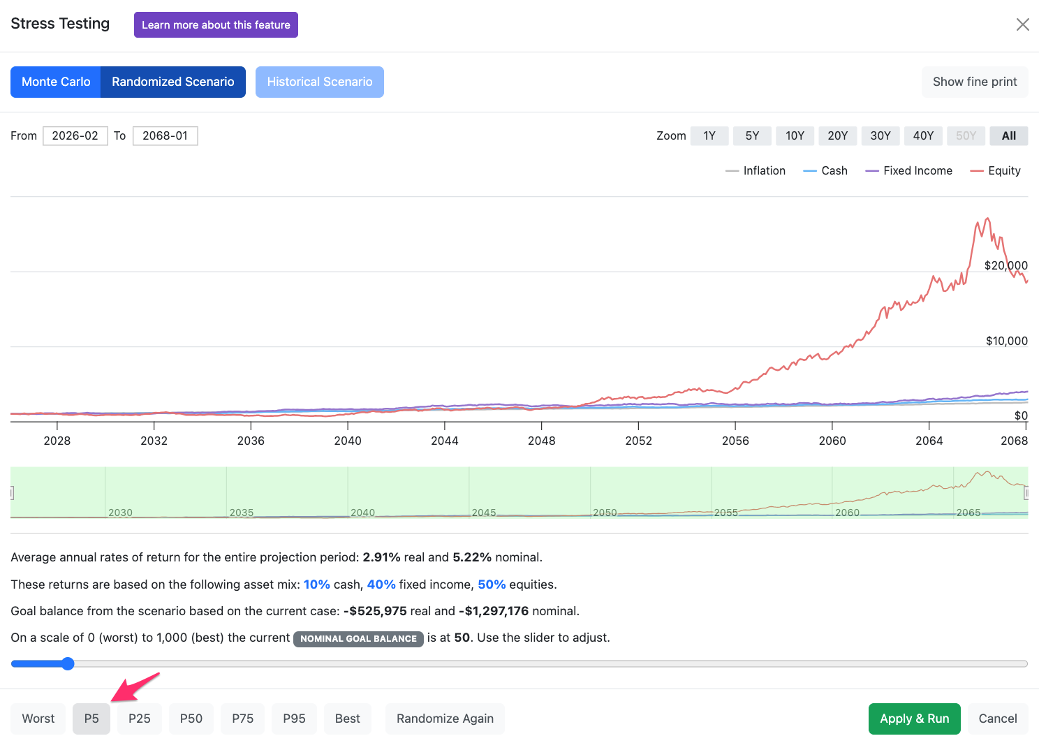The height and width of the screenshot is (743, 1039).
Task: Apply & Run the scenario
Action: 915,719
